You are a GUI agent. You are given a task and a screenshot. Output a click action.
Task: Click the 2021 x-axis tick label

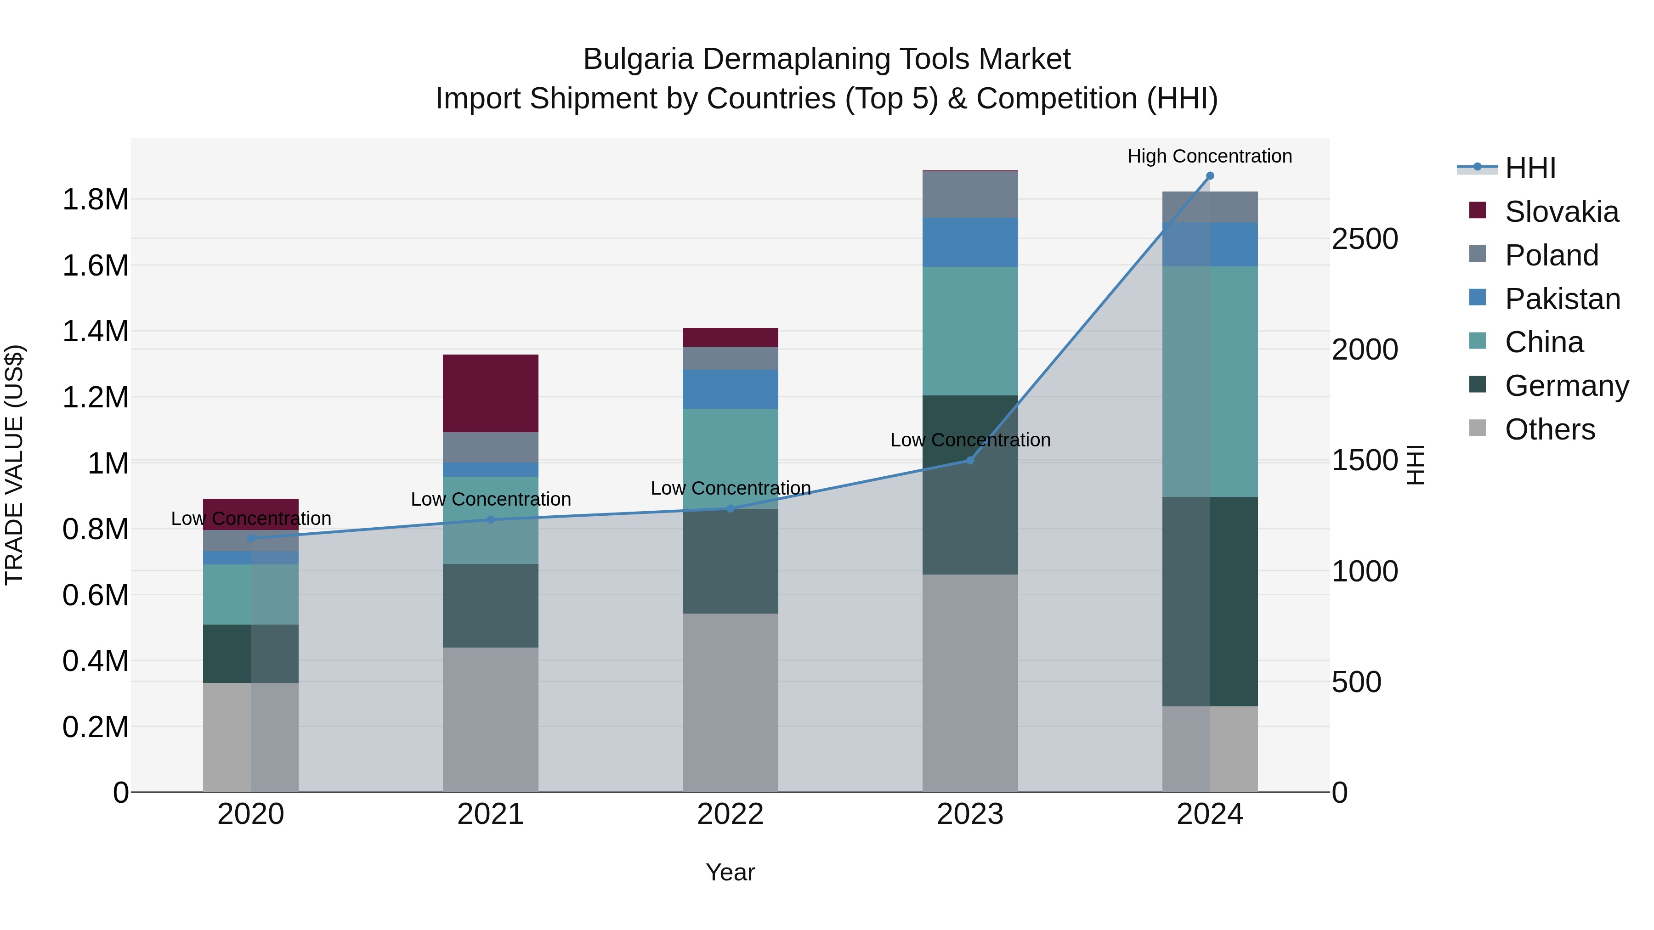point(491,814)
